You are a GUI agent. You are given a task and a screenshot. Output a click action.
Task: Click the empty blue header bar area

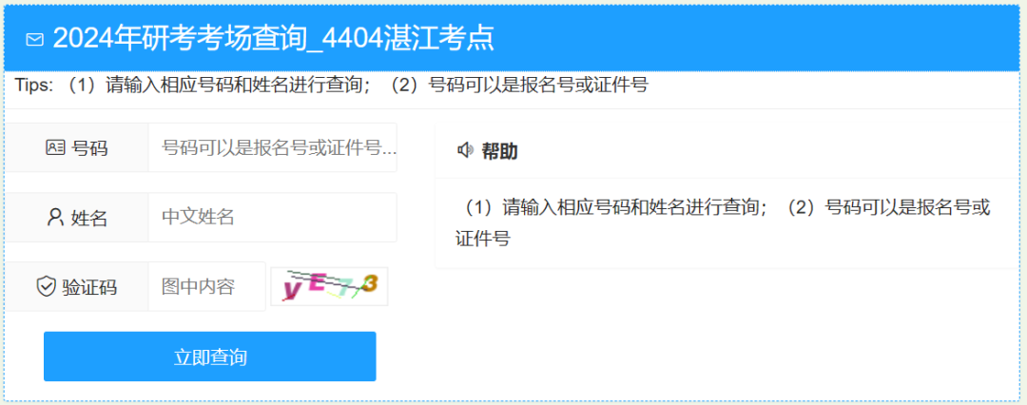[753, 39]
